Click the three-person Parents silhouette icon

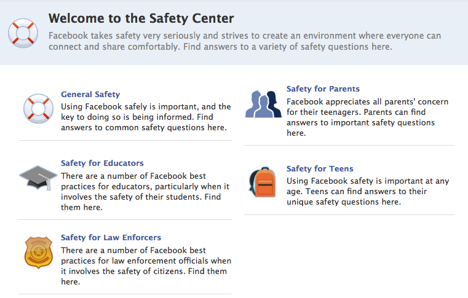click(263, 104)
